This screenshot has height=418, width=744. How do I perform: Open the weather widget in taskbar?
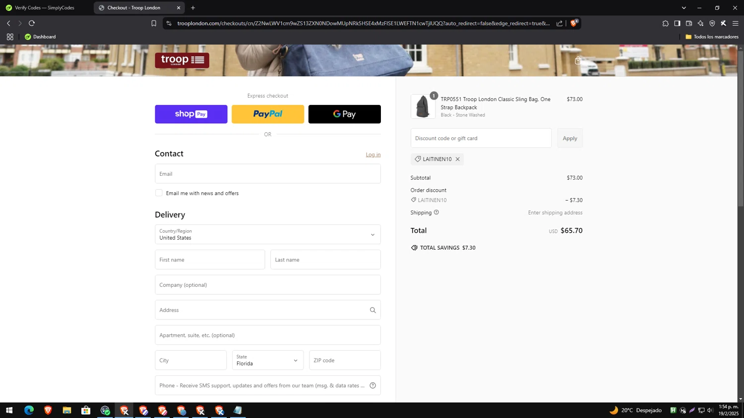coord(635,410)
